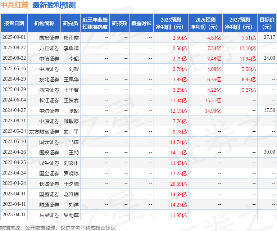
Task: Click the 11.95亿 profit value
Action: click(178, 215)
